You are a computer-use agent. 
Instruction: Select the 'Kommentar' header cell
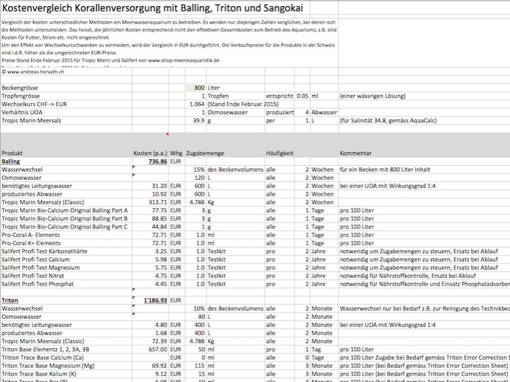click(x=356, y=153)
